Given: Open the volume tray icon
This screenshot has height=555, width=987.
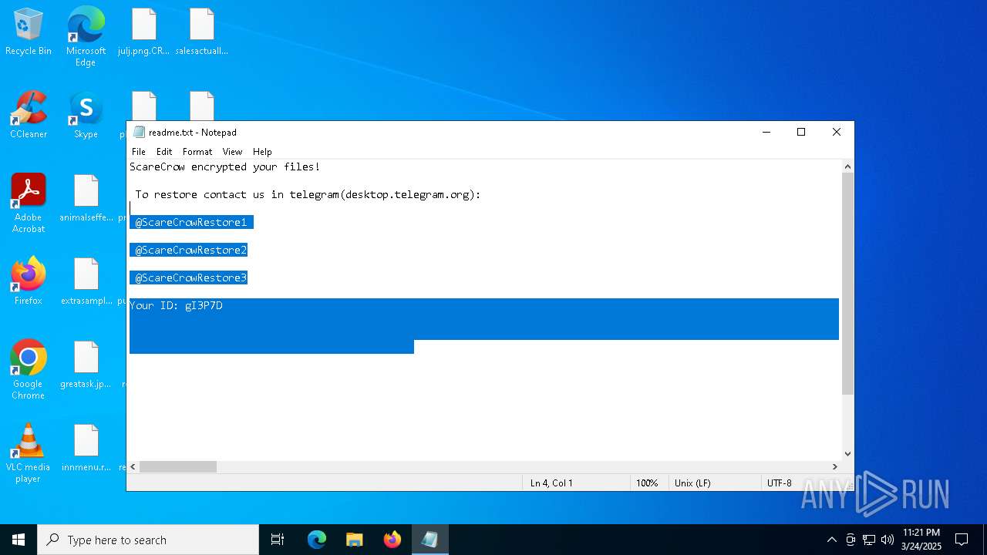Looking at the screenshot, I should (888, 540).
